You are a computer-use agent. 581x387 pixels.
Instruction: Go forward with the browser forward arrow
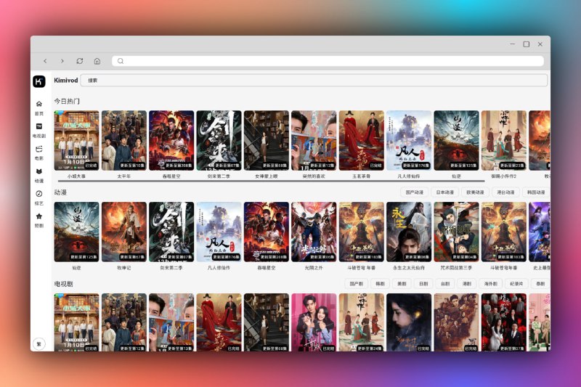click(x=62, y=61)
